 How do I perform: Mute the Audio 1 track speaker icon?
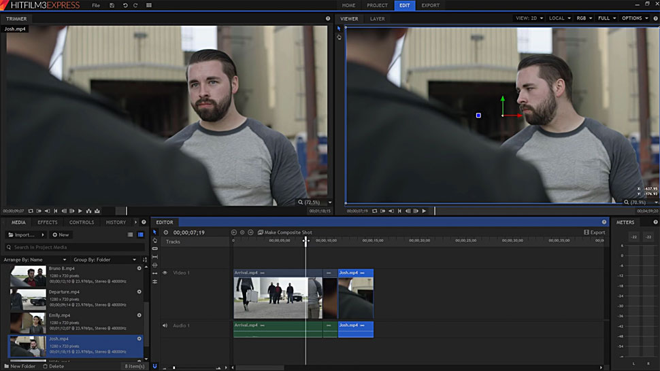coord(165,325)
